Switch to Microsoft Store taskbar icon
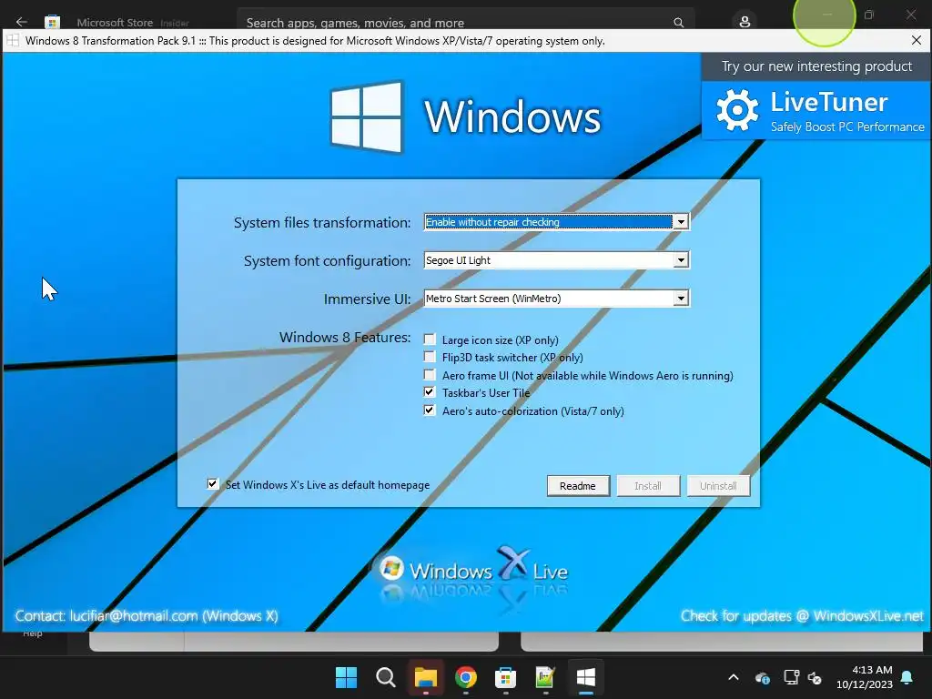 505,677
